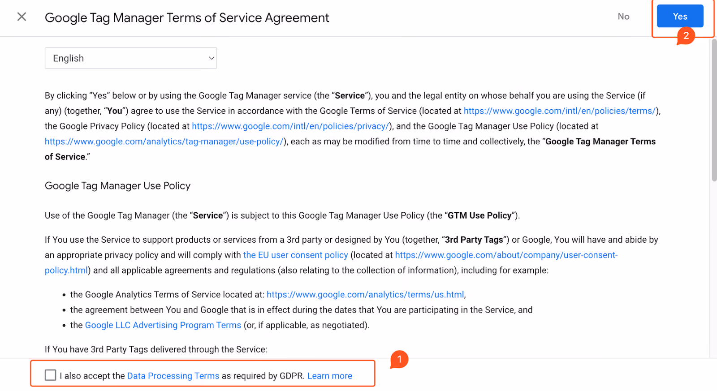Open the analytics terms us.html link

(x=365, y=294)
